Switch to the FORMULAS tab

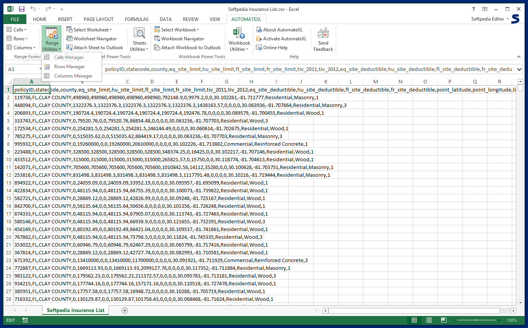[136, 19]
